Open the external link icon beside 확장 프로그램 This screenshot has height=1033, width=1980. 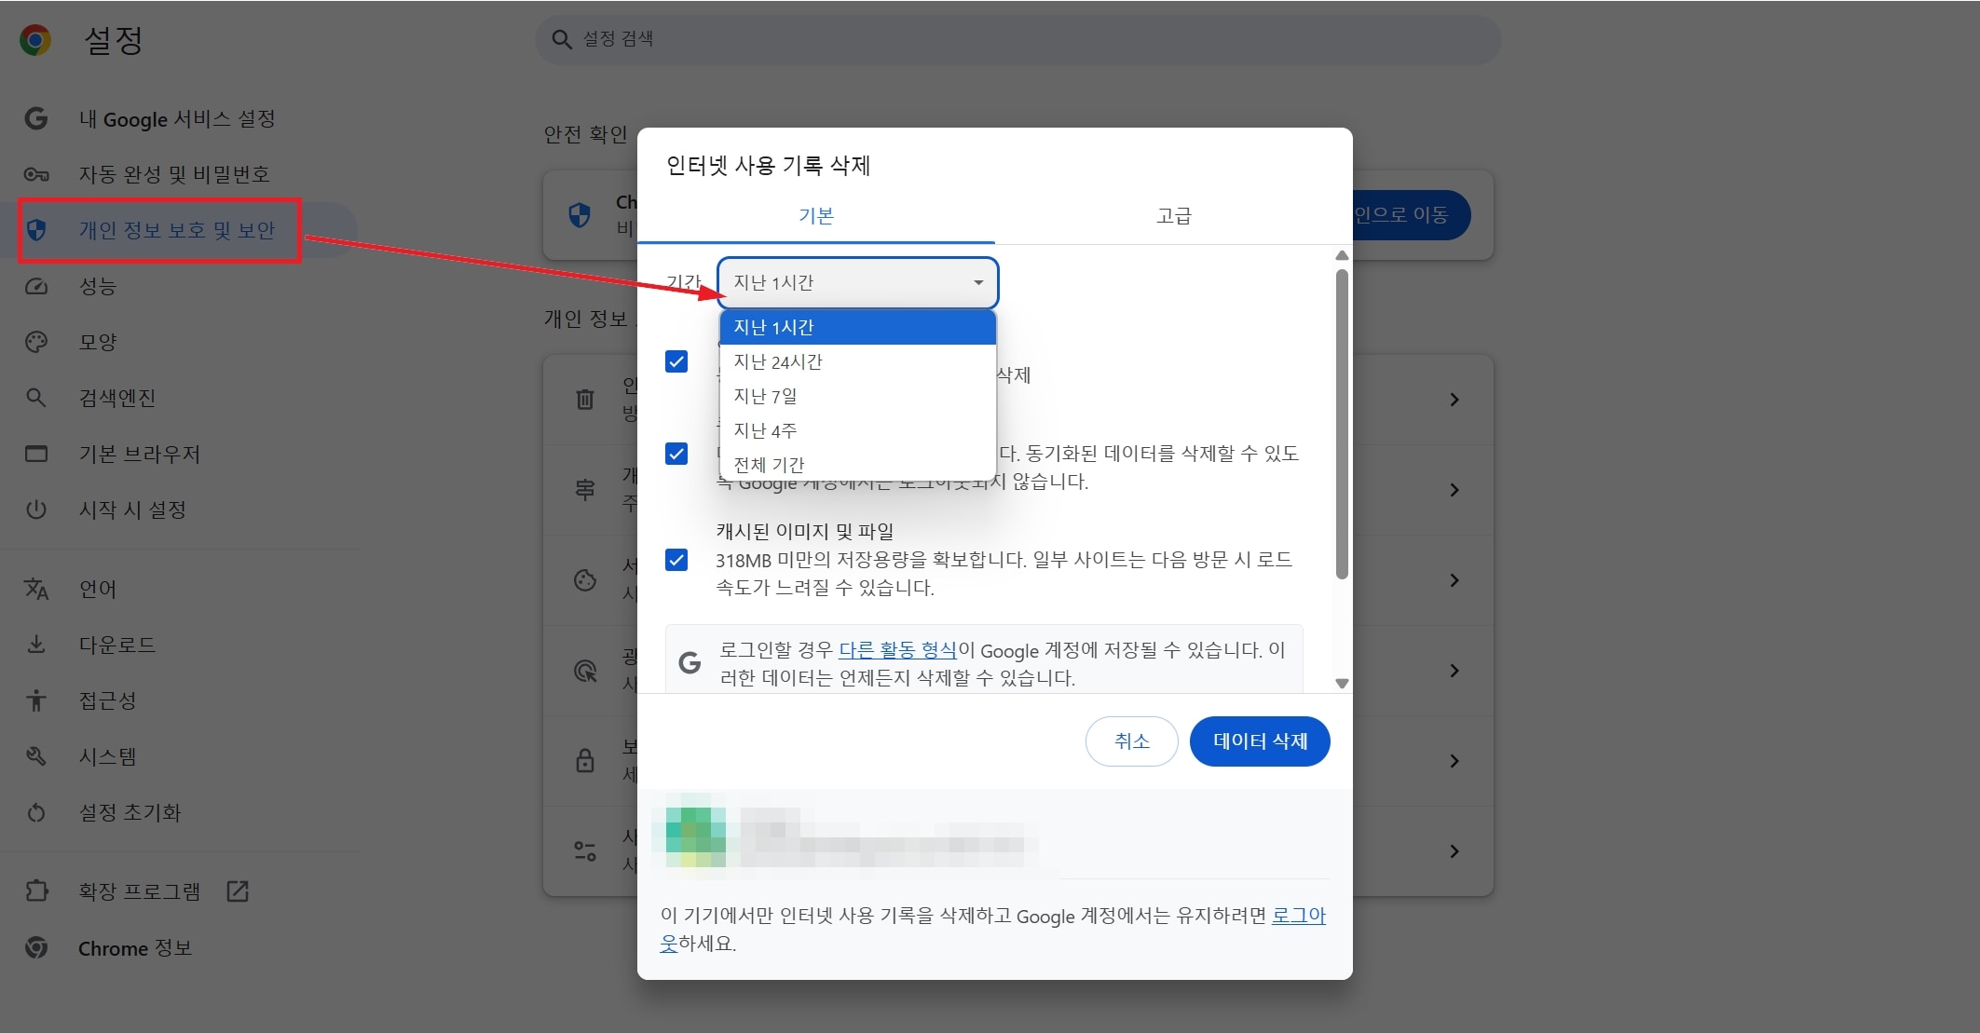click(238, 891)
